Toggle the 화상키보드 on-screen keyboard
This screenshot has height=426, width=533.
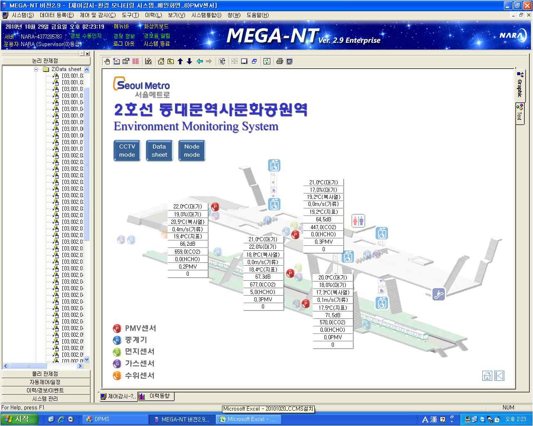(x=156, y=26)
